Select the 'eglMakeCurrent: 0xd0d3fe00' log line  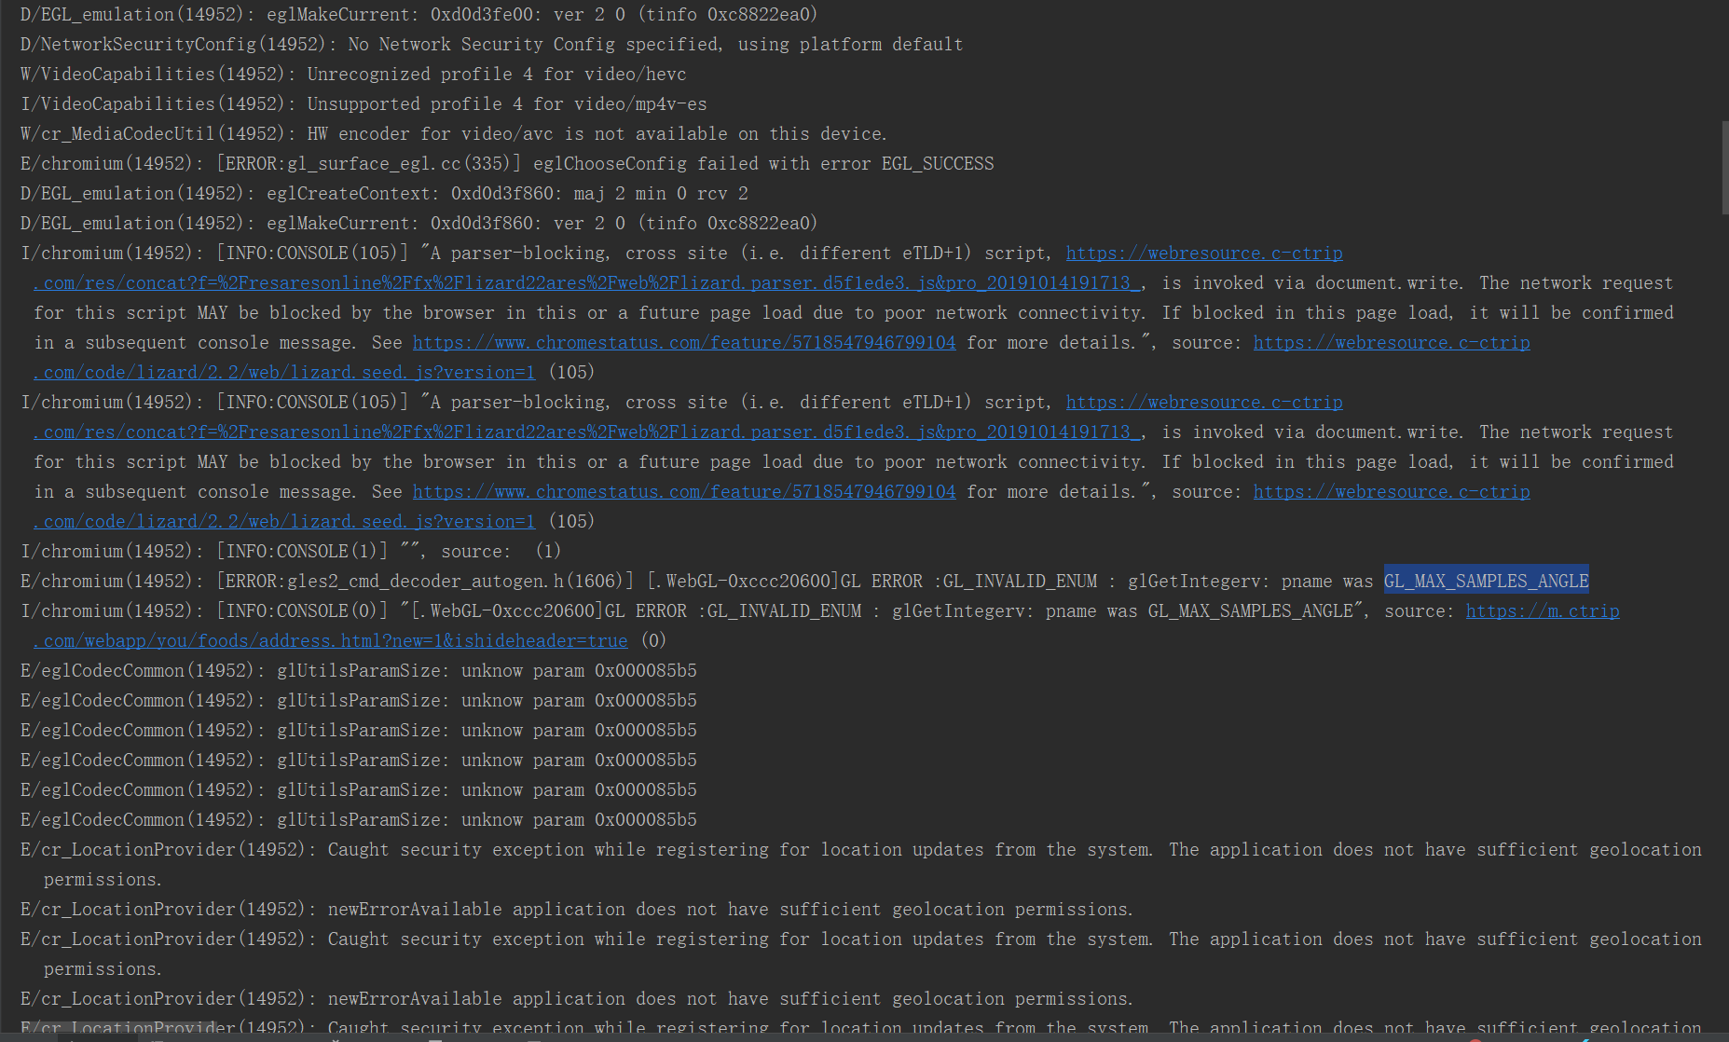click(419, 15)
